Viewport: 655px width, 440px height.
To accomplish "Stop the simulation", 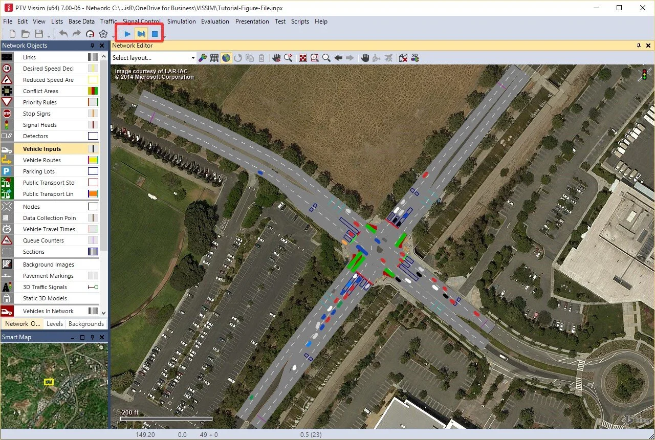I will click(155, 34).
